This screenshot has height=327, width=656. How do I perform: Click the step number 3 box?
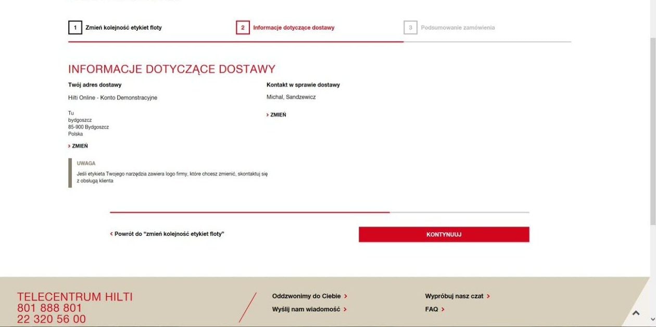point(410,28)
